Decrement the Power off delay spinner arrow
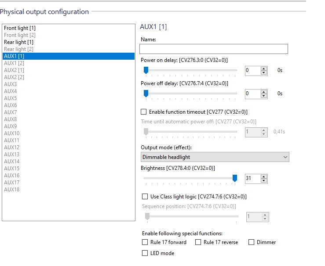The height and width of the screenshot is (266, 325). coord(263,96)
